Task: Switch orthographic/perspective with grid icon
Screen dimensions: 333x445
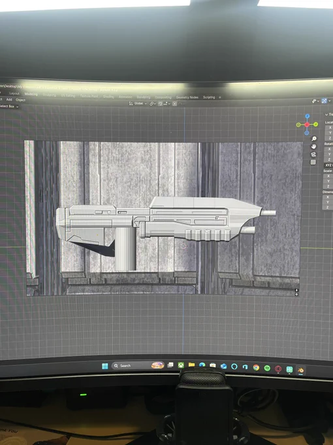Action: 313,162
